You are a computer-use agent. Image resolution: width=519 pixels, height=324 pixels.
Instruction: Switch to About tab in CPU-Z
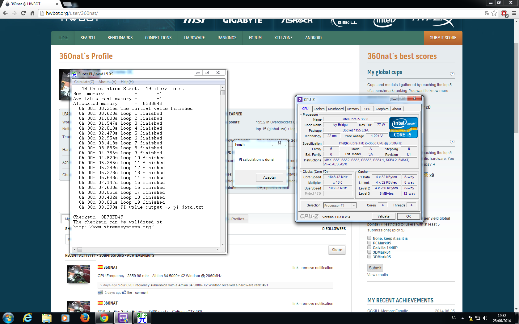pos(397,109)
